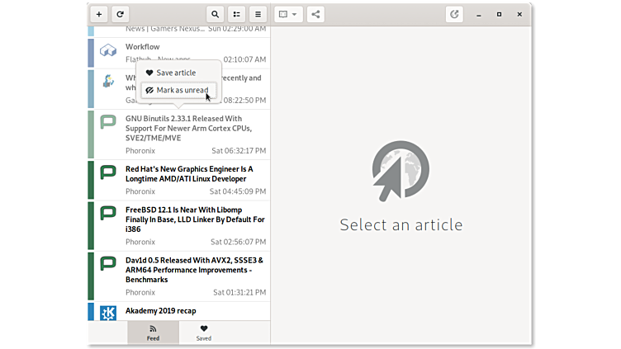621x349 pixels.
Task: Open the hamburger main menu
Action: 258,14
